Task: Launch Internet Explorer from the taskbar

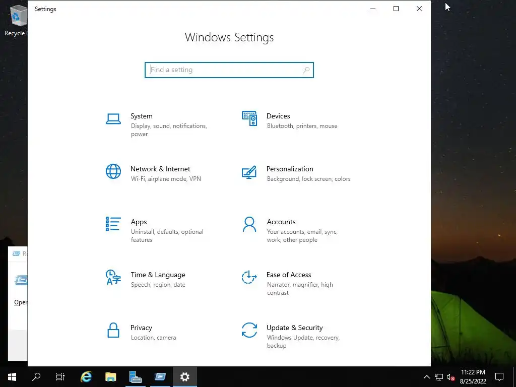Action: [x=86, y=377]
